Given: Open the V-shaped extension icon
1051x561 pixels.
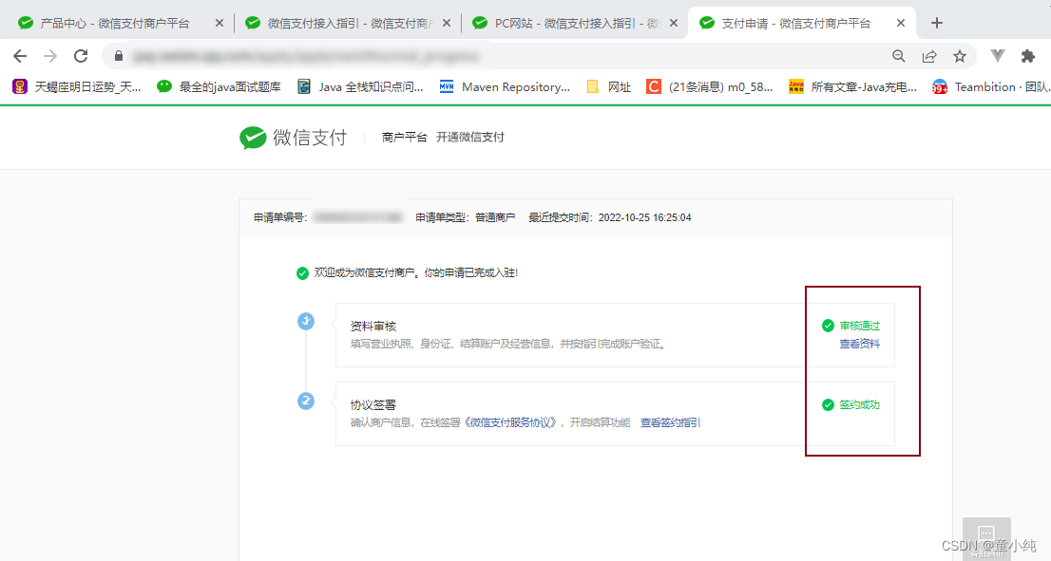Looking at the screenshot, I should [998, 56].
